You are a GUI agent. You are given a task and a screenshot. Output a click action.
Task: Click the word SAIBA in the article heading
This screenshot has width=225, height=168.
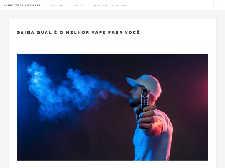(26, 32)
